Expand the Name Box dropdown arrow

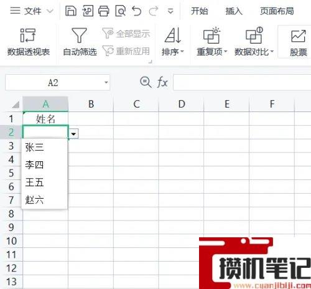click(106, 82)
